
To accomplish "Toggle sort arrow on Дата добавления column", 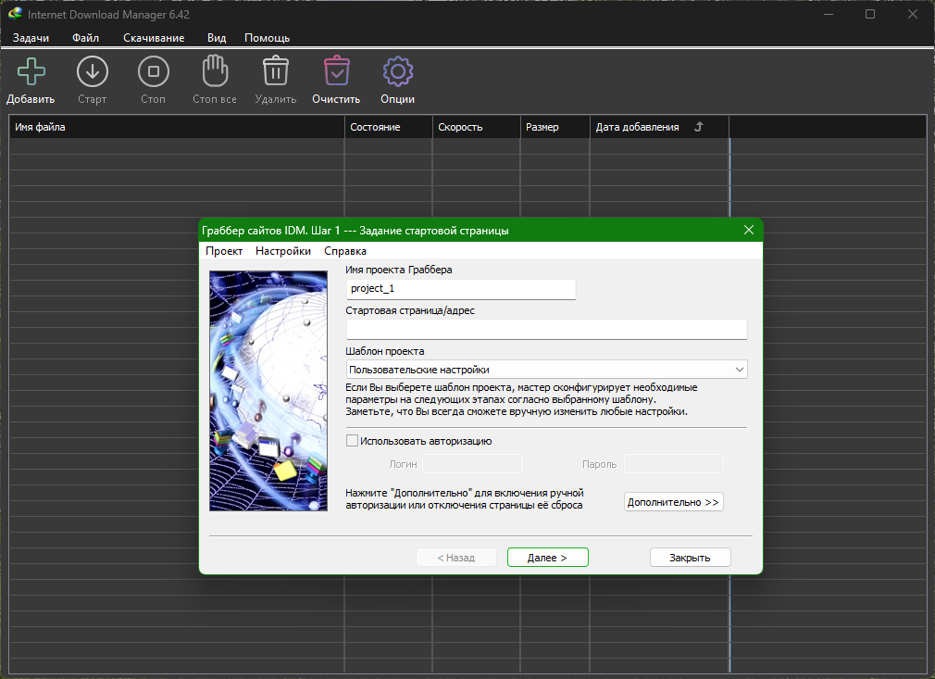I will (x=699, y=127).
